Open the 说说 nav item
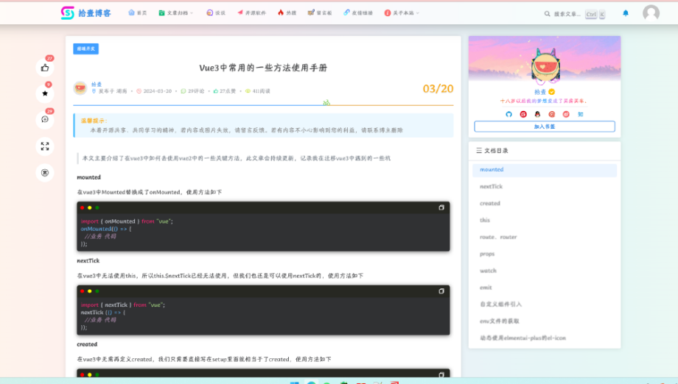 click(216, 13)
